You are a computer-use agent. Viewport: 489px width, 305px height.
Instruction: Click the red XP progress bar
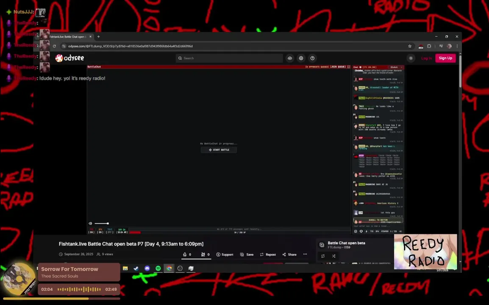pos(135,232)
